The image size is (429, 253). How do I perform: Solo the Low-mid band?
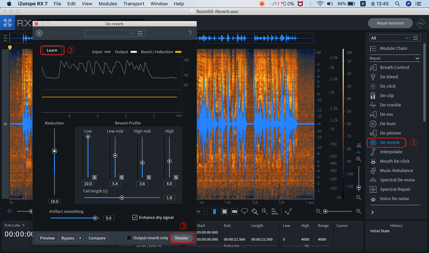click(x=122, y=178)
